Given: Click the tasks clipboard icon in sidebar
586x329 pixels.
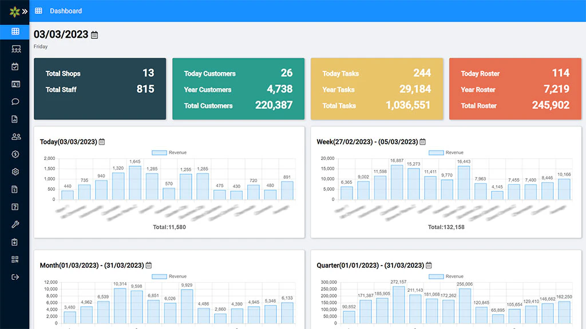Looking at the screenshot, I should 15,66.
